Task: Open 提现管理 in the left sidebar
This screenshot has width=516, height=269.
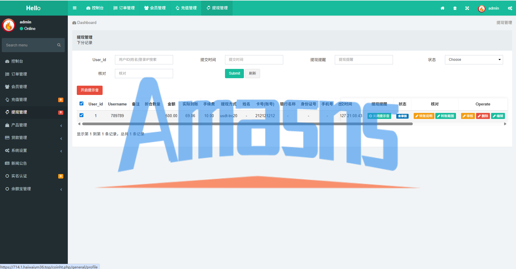Action: coord(34,112)
